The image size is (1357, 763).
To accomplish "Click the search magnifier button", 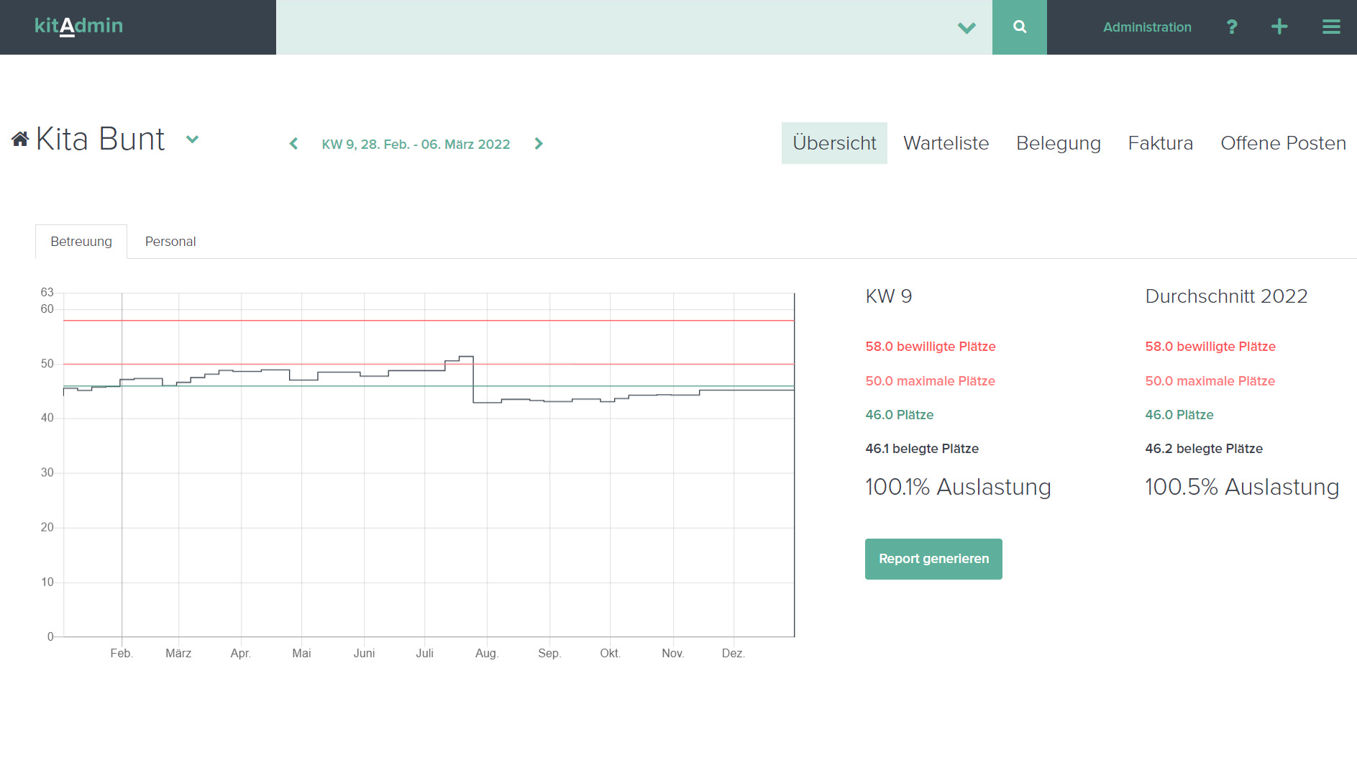I will coord(1019,27).
